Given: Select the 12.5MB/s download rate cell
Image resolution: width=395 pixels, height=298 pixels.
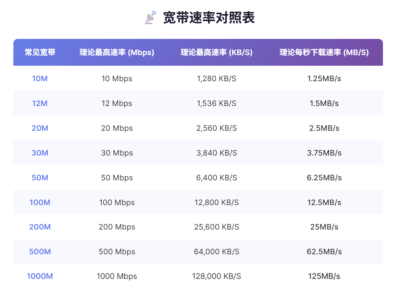Looking at the screenshot, I should pos(324,202).
